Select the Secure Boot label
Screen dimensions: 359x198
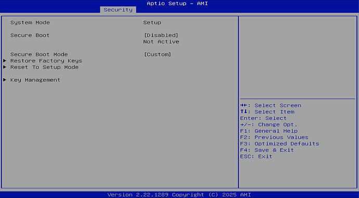30,35
